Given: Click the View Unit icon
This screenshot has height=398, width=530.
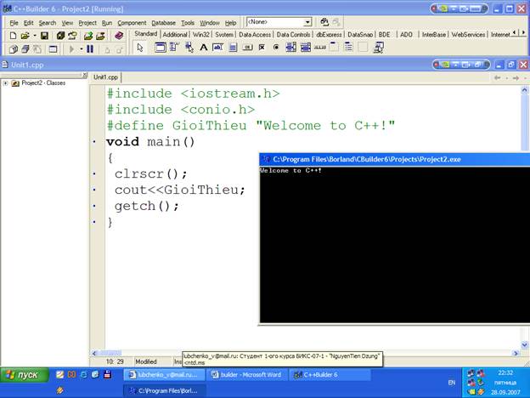Looking at the screenshot, I should (14, 49).
